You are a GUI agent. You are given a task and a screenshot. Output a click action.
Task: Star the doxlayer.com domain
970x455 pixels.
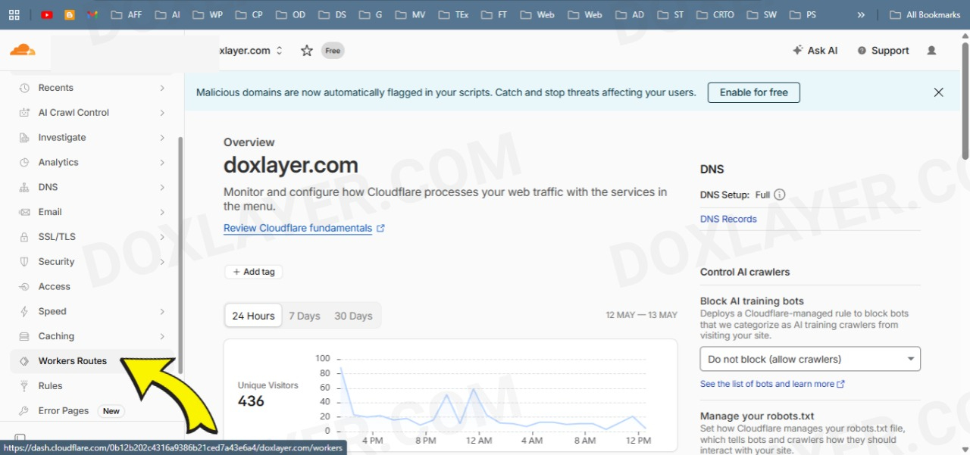pos(307,51)
